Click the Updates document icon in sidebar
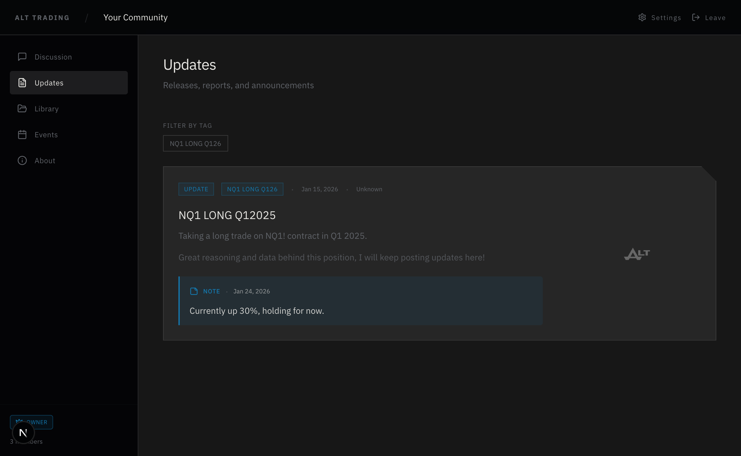Screen dimensions: 741x456 coord(22,83)
